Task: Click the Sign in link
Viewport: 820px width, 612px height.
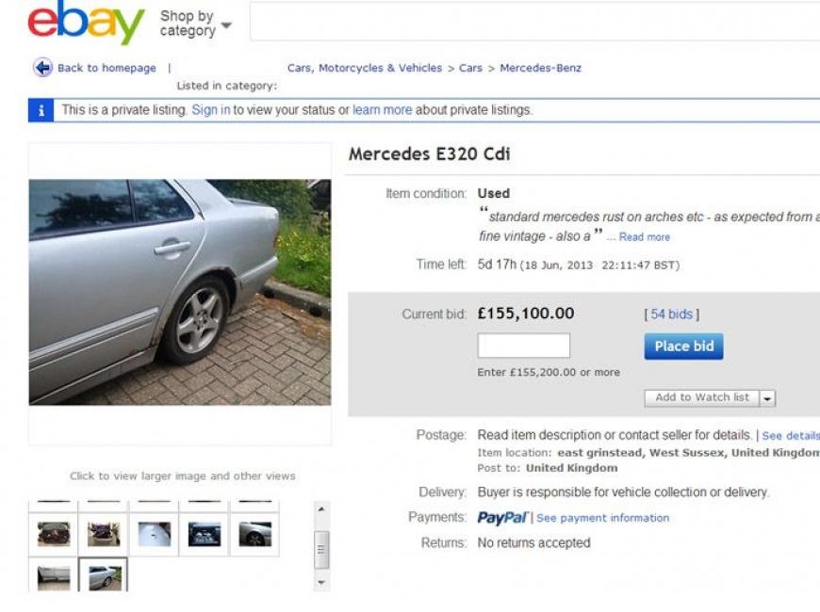Action: point(211,110)
